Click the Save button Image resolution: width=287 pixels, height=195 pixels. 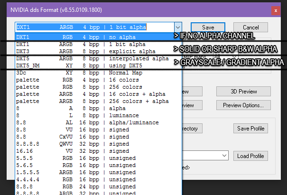[208, 28]
